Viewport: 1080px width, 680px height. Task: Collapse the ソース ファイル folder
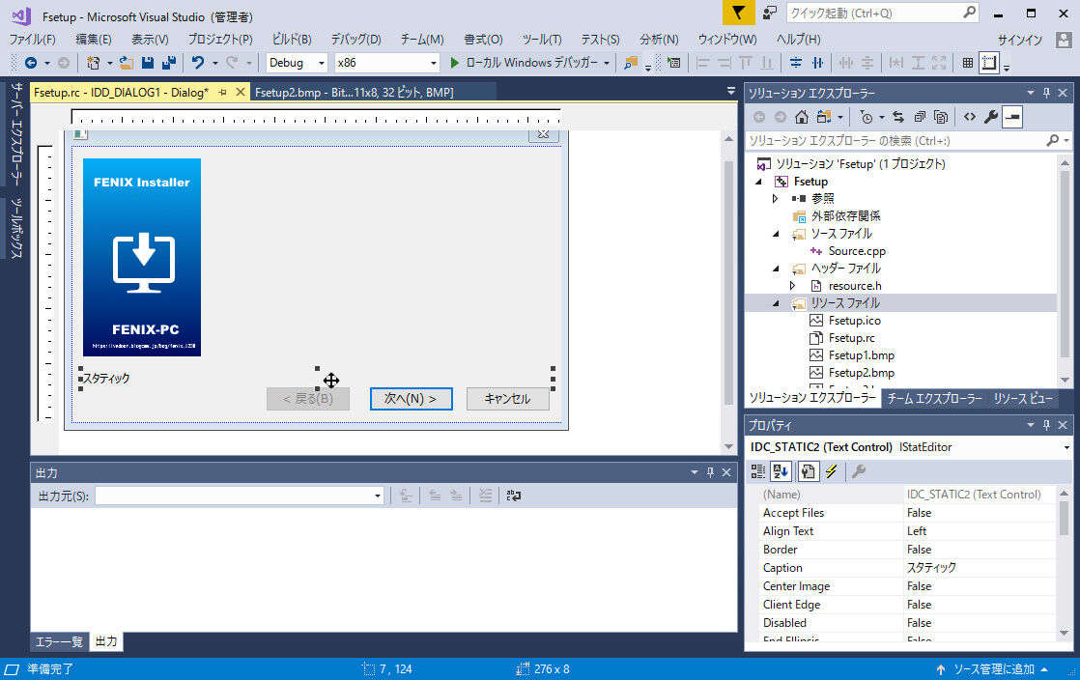coord(777,234)
